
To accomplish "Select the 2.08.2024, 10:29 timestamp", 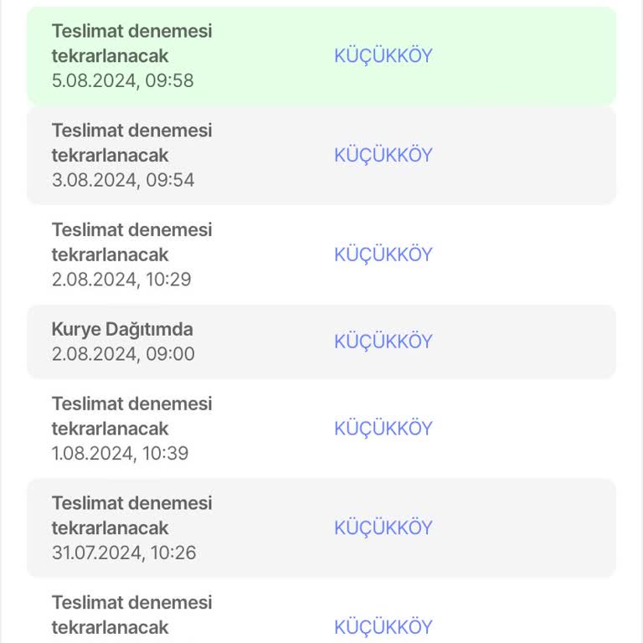I will (x=121, y=280).
